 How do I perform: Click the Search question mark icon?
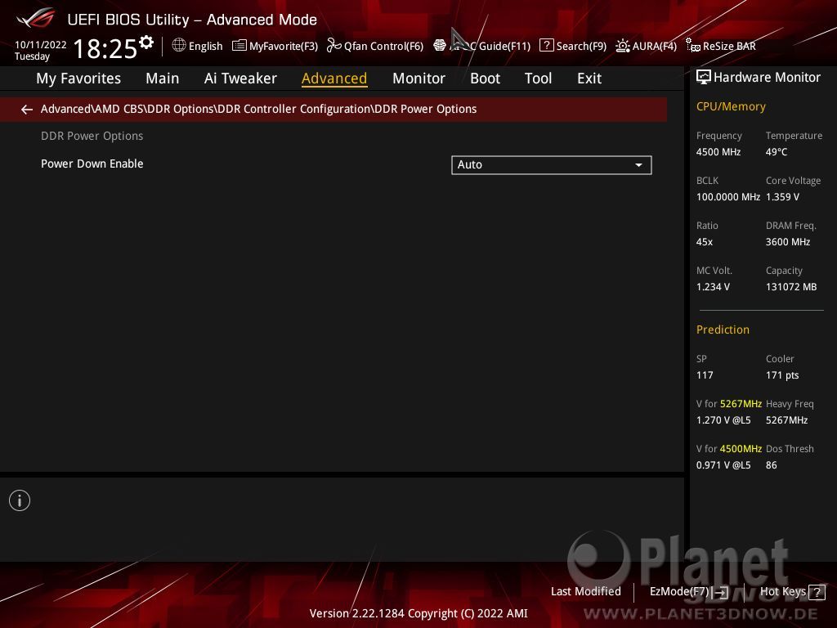click(x=547, y=46)
